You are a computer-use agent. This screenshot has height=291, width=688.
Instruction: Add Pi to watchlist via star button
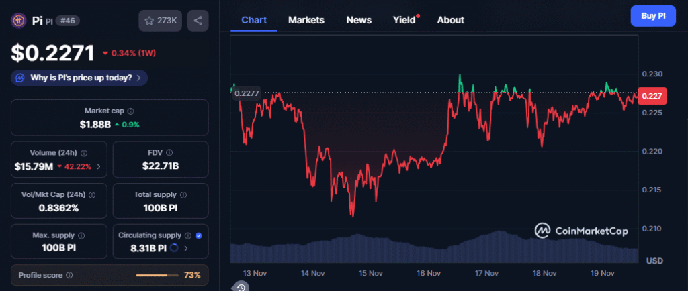(160, 21)
